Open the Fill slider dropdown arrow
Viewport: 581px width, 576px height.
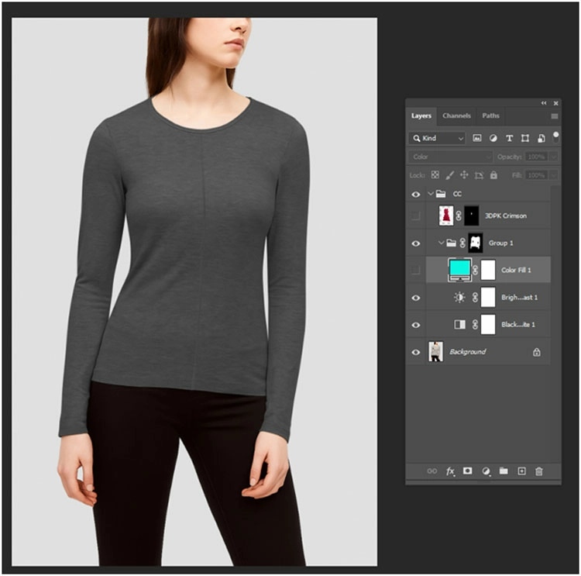[x=553, y=175]
